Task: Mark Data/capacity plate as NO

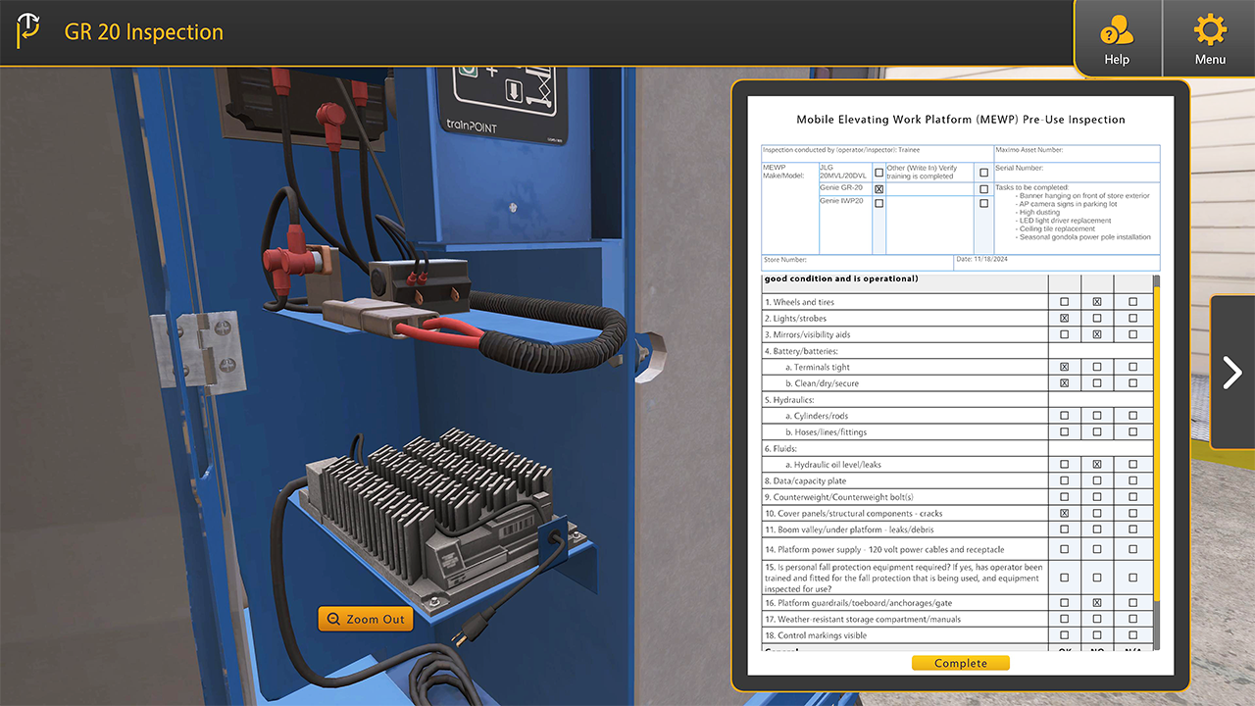Action: coord(1097,480)
